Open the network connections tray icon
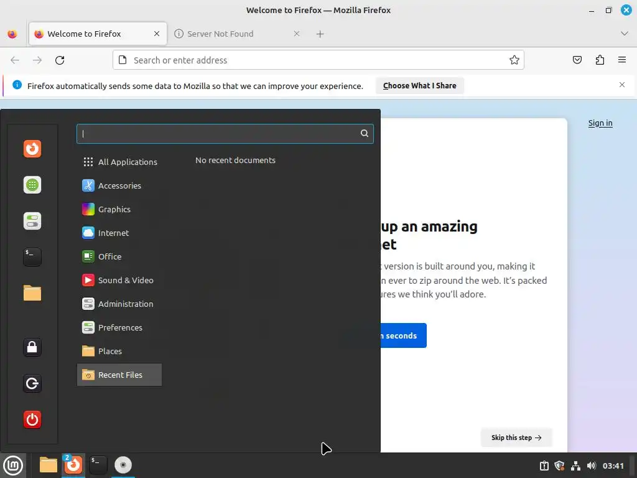The height and width of the screenshot is (478, 637). click(x=575, y=466)
